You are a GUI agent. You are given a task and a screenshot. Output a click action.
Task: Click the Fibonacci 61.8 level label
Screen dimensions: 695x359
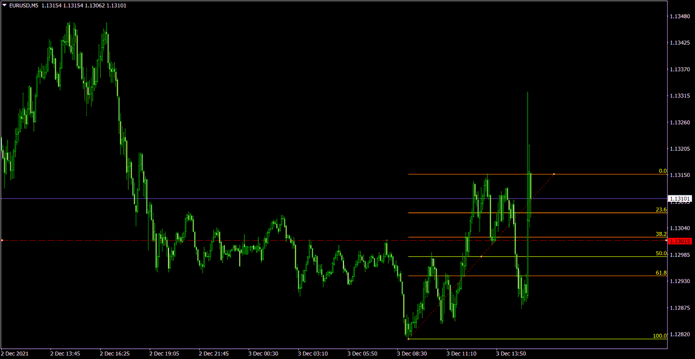(661, 273)
